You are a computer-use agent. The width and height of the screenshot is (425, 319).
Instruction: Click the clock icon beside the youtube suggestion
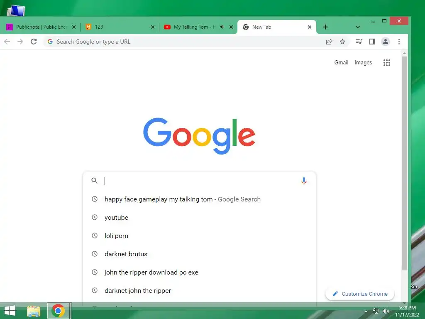(x=95, y=217)
